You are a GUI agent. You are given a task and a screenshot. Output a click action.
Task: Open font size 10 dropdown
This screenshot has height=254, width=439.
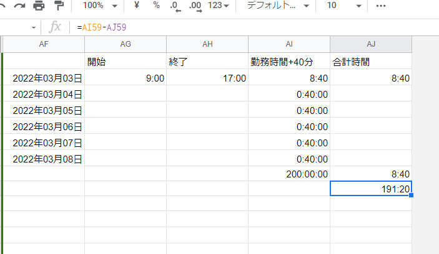pos(344,6)
